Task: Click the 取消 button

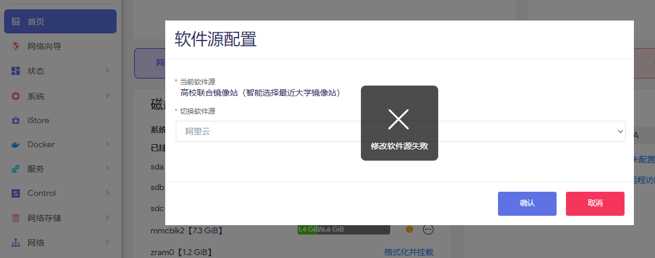Action: 595,203
